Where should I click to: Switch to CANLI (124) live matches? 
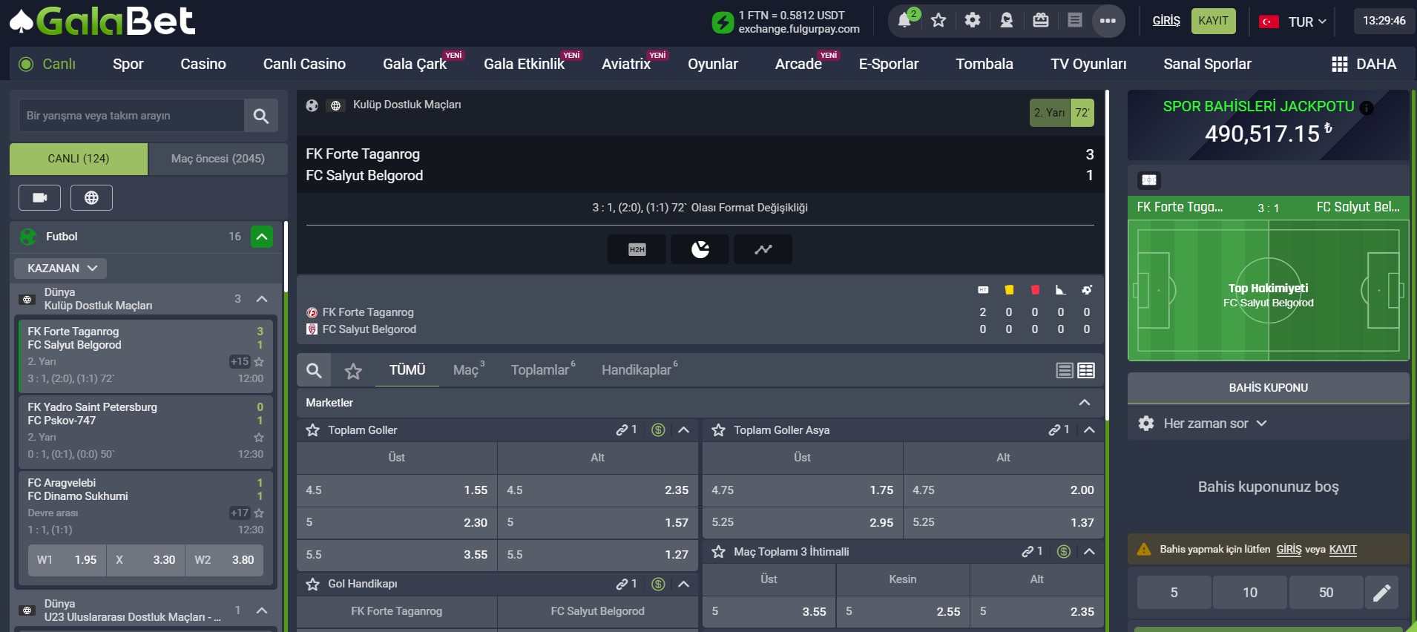(x=79, y=159)
